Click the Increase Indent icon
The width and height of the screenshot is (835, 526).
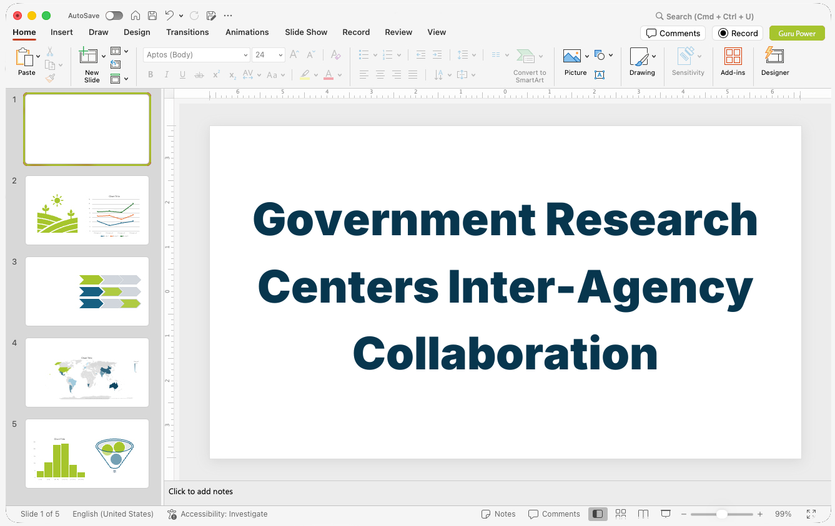tap(437, 55)
